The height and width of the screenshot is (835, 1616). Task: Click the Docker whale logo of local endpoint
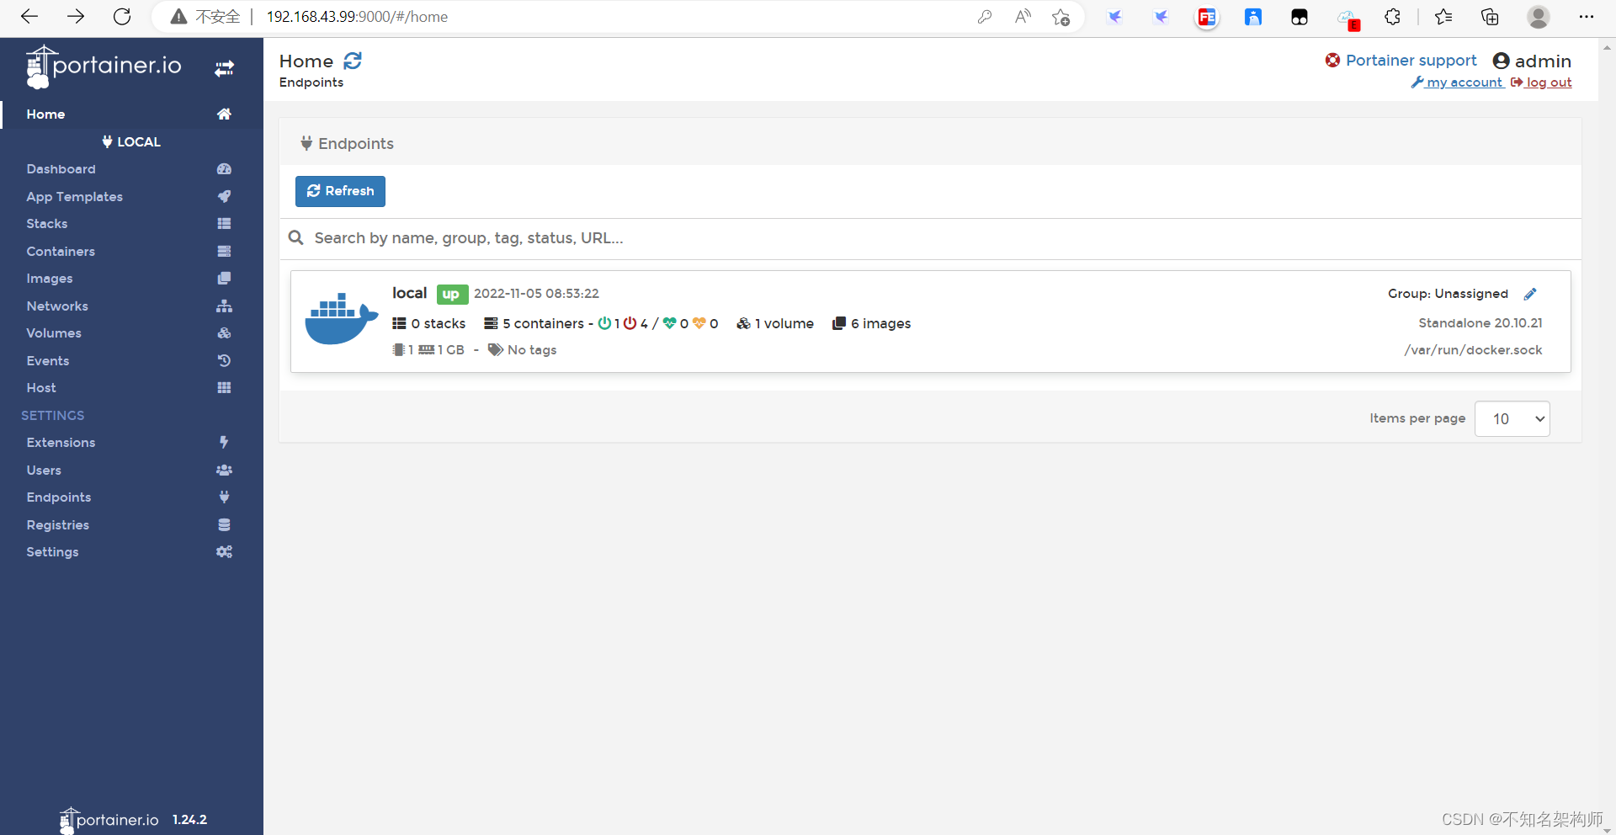(x=341, y=319)
